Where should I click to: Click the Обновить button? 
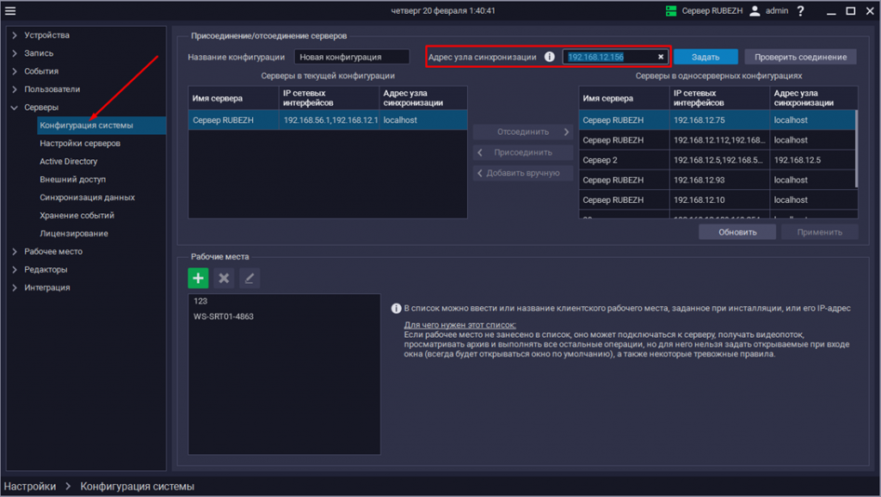[x=736, y=232]
